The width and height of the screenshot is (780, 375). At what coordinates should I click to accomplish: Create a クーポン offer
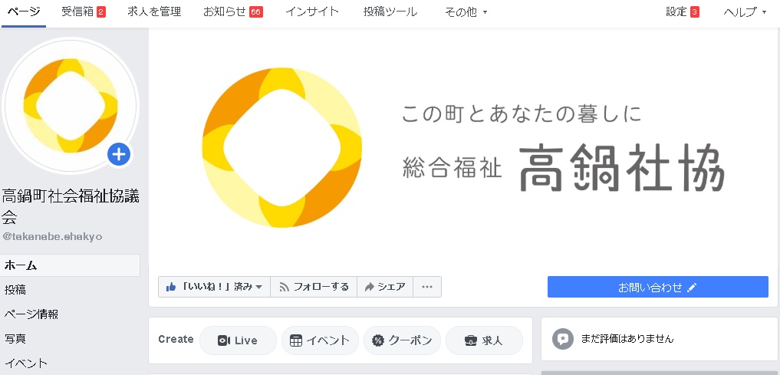(402, 340)
